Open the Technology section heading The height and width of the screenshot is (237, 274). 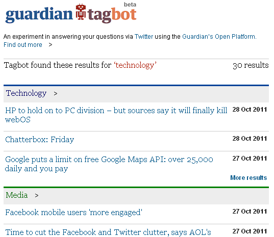point(26,93)
